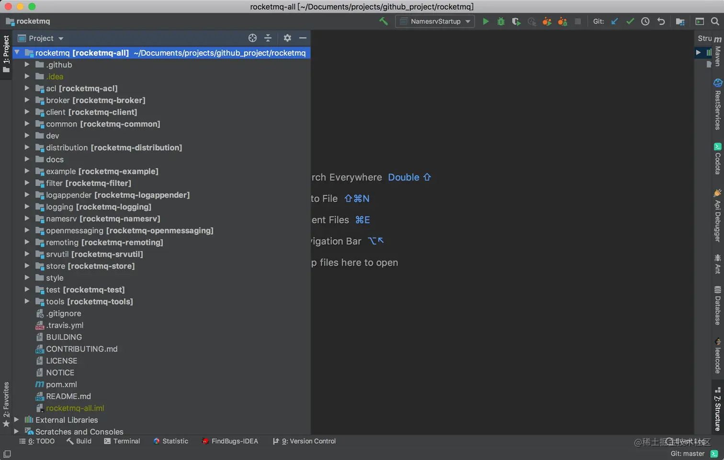Open the Statistic tool window
724x460 pixels.
coord(171,441)
